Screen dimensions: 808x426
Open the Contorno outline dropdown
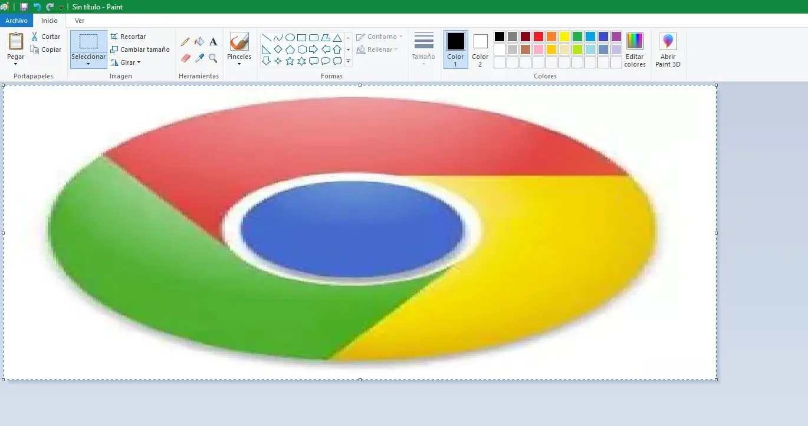tap(379, 37)
